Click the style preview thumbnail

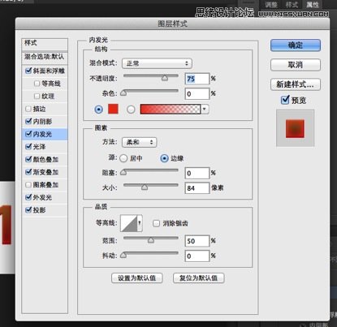click(x=295, y=128)
